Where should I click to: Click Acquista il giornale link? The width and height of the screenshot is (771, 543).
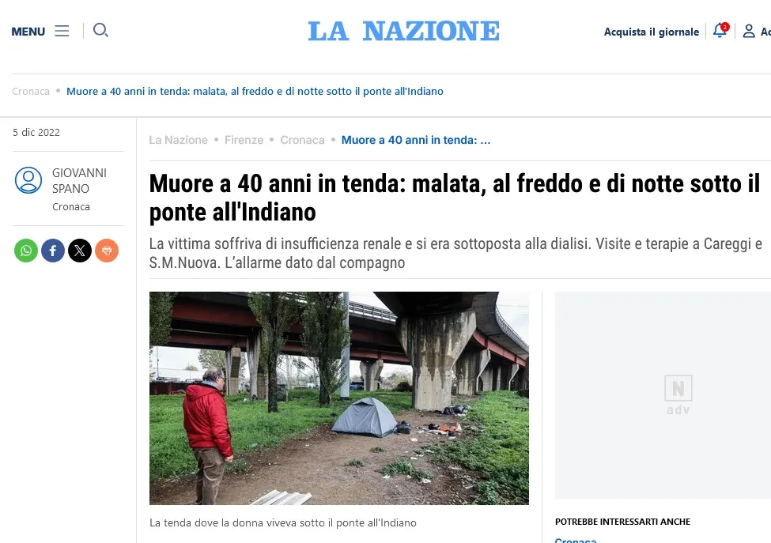coord(651,32)
